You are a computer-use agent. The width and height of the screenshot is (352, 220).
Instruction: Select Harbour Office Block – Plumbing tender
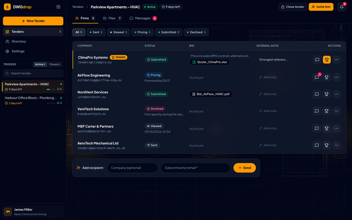33,100
